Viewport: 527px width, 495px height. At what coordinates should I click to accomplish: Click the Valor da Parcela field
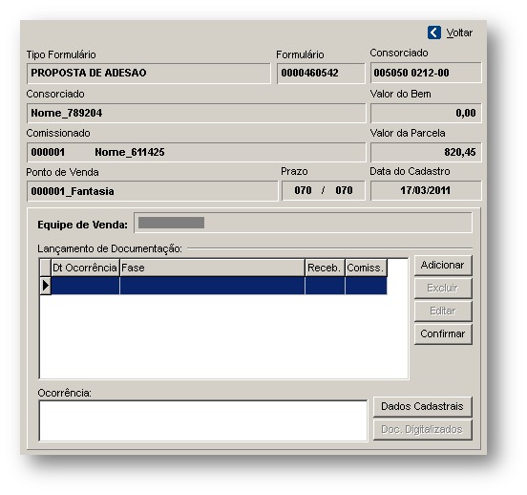coord(426,152)
